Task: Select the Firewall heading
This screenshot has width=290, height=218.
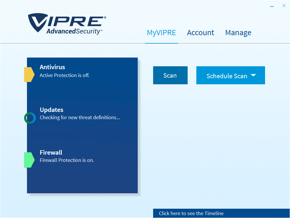Action: 51,152
